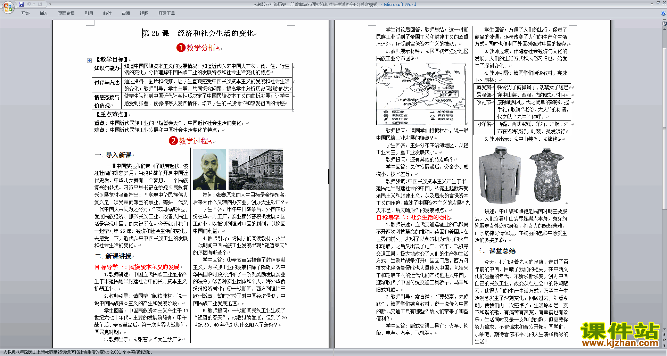
Task: Click the 三、课堂总结 heading
Action: (x=495, y=251)
